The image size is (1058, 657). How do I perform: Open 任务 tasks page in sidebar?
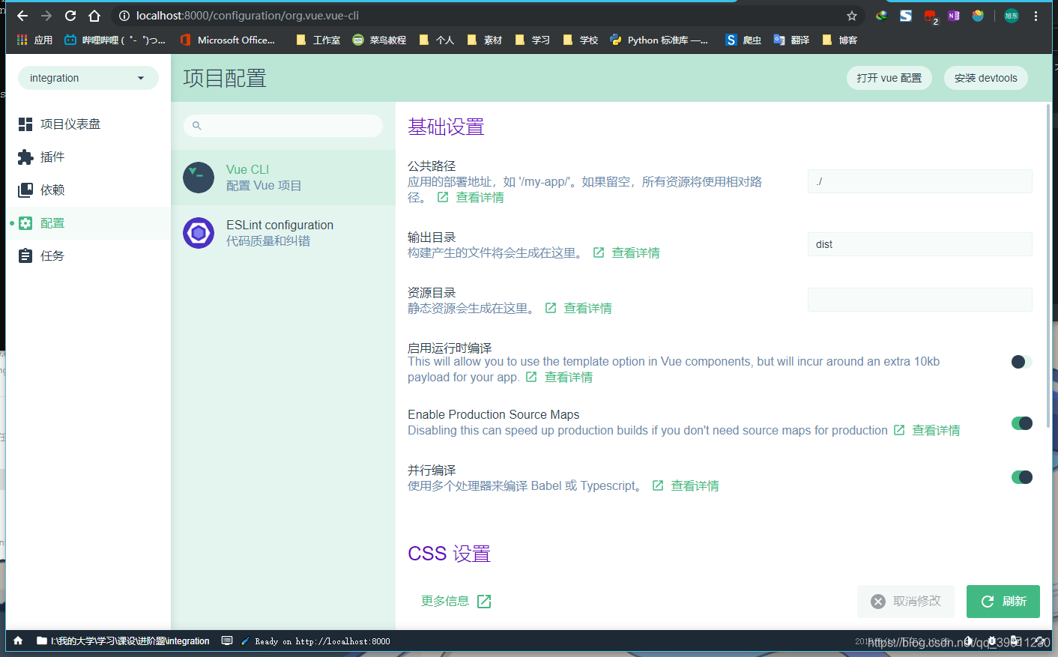[x=88, y=256]
